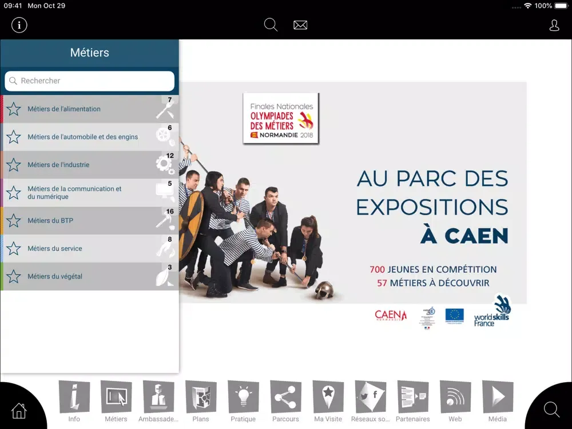Open the user profile icon
Image resolution: width=572 pixels, height=429 pixels.
pos(554,25)
